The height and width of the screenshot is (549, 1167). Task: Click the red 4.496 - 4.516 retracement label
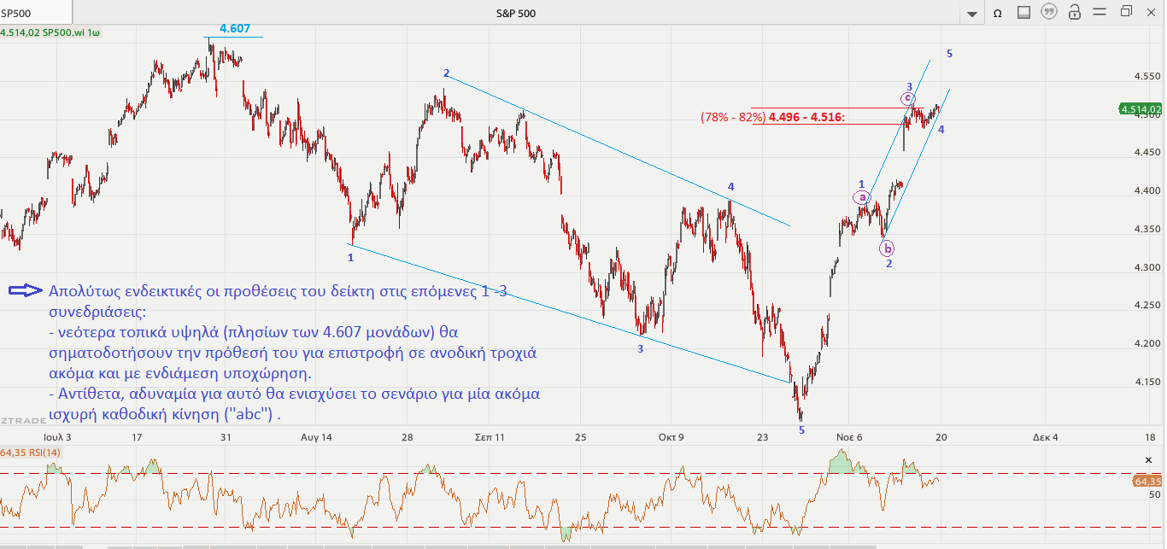(806, 118)
